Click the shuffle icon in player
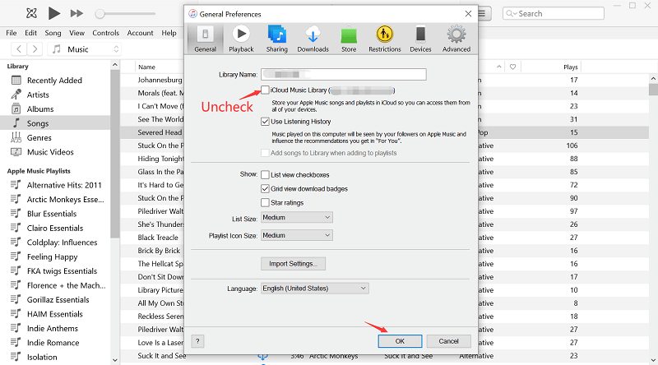Viewport: 658px width, 365px height. [30, 13]
